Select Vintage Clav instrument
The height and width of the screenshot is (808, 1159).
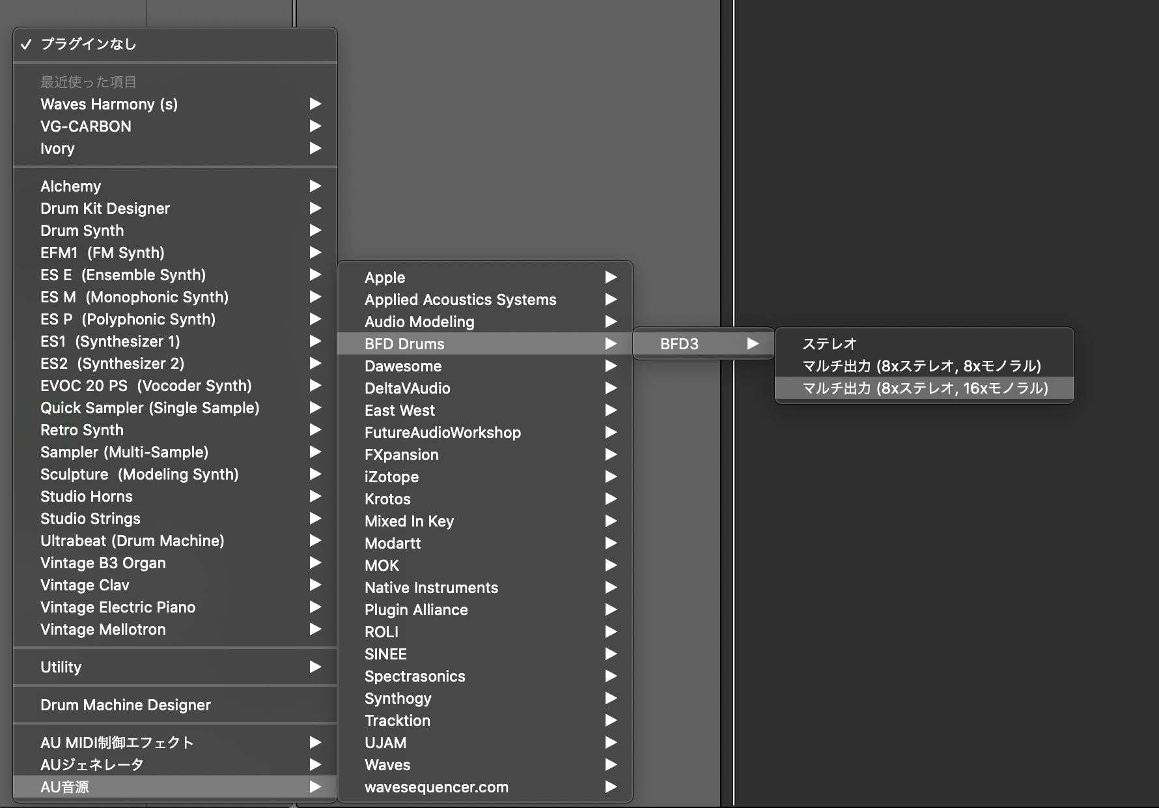pyautogui.click(x=175, y=585)
